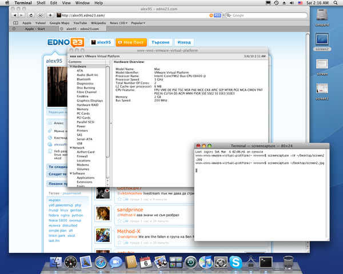
Task: Open Time Machine in the Dock
Action: pos(190,262)
